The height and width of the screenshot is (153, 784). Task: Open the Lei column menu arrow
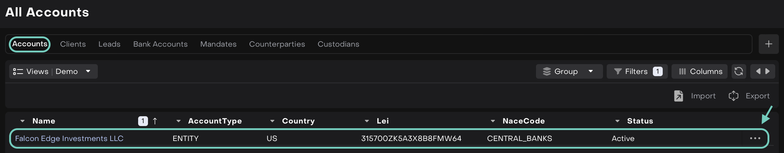point(367,121)
